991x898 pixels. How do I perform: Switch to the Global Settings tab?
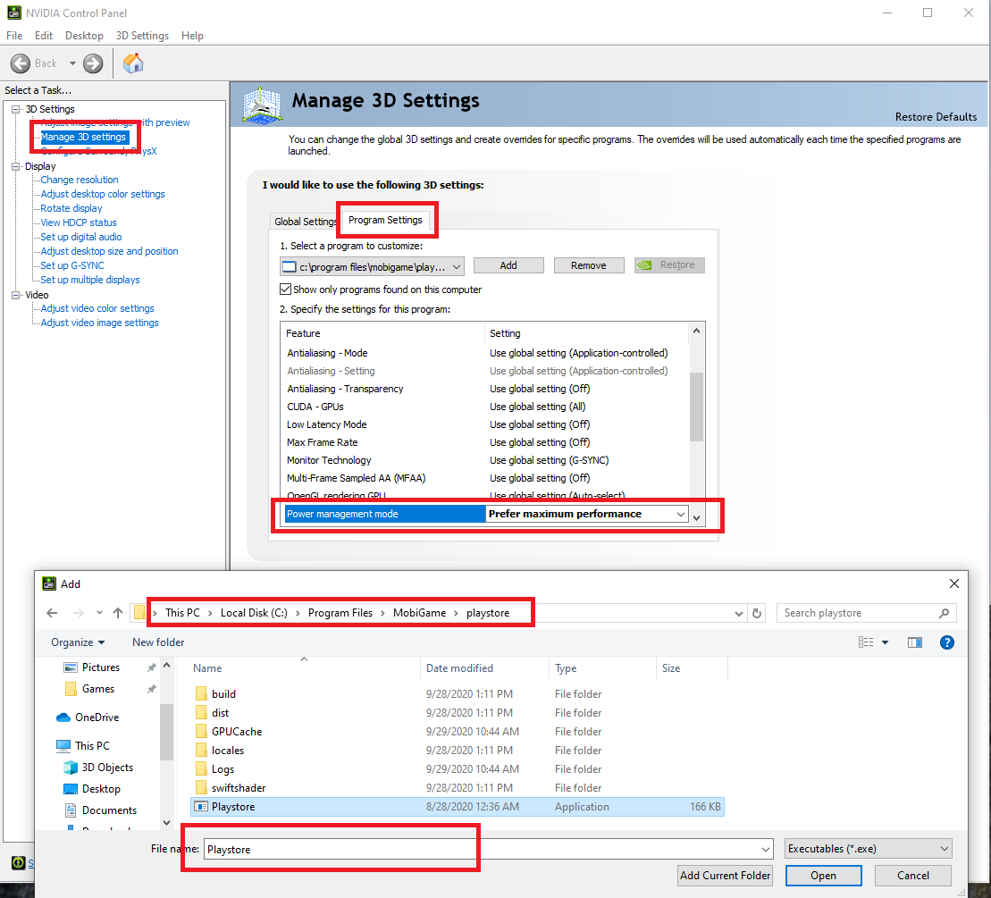305,222
